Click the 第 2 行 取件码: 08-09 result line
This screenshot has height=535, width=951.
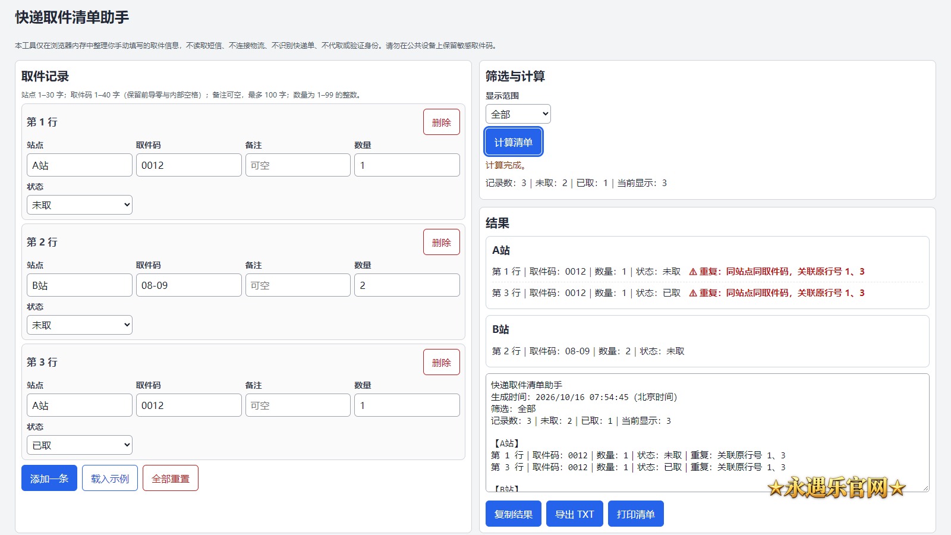pos(588,351)
